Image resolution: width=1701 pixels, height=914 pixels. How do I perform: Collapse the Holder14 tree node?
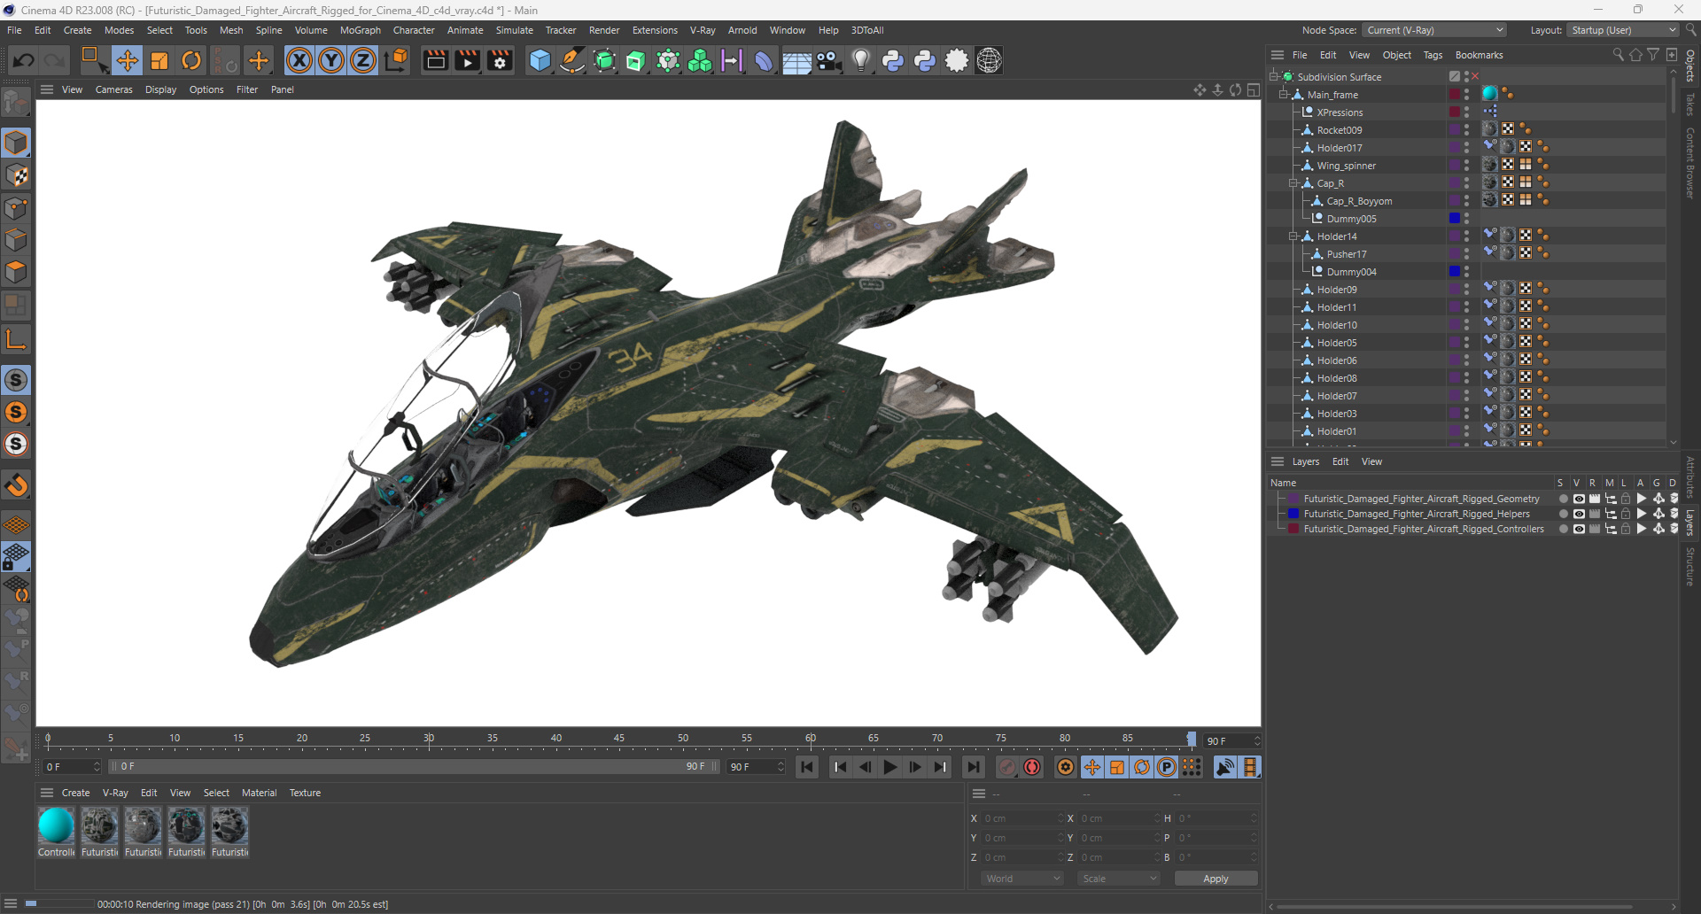[x=1293, y=236]
